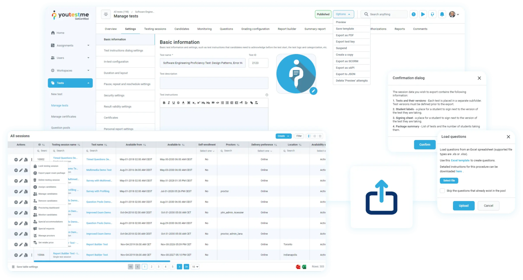Viewport: 523px width, 280px height.
Task: Open the help question mark icon
Action: [x=413, y=14]
